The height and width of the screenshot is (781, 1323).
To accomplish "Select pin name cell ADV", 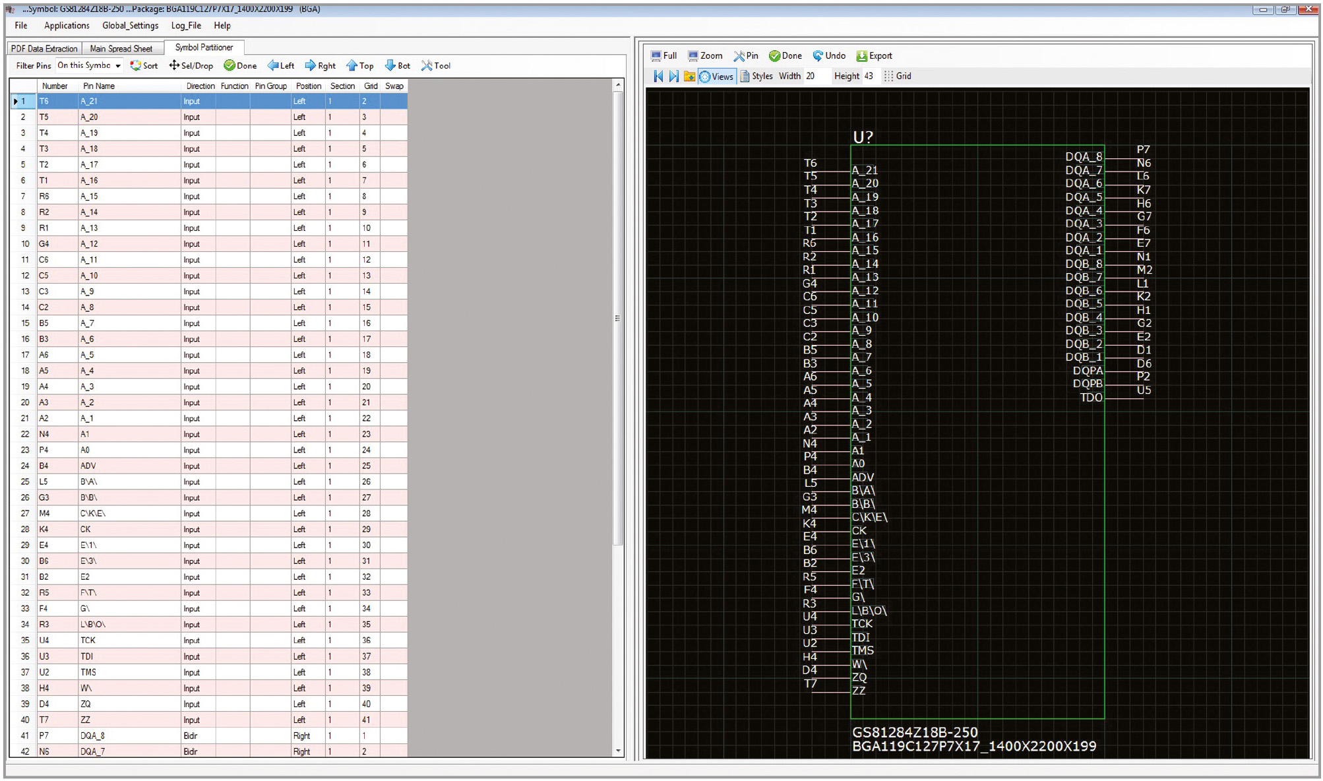I will pyautogui.click(x=129, y=466).
